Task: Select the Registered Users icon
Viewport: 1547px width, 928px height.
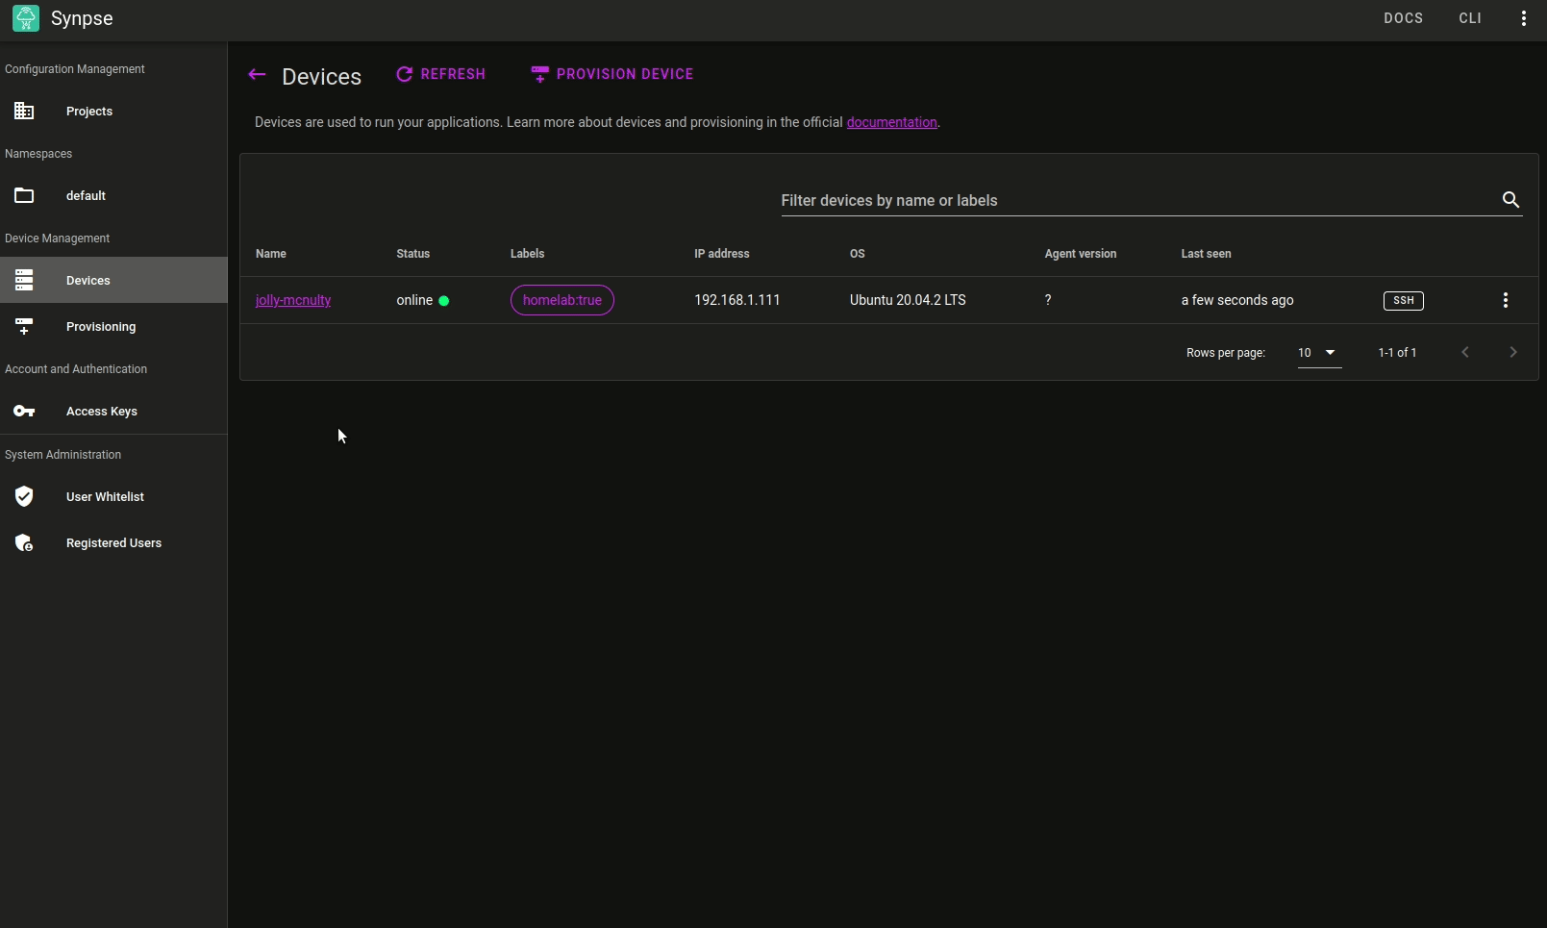Action: [24, 542]
